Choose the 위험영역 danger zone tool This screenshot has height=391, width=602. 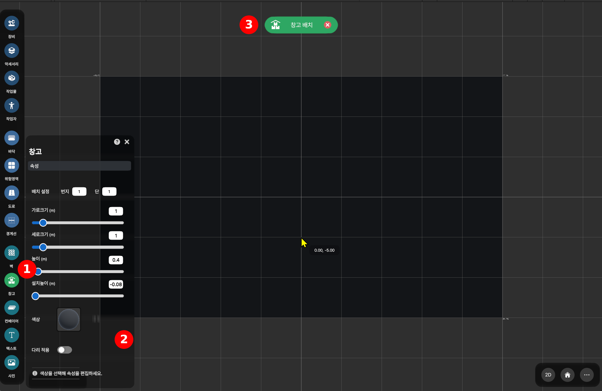coord(11,165)
